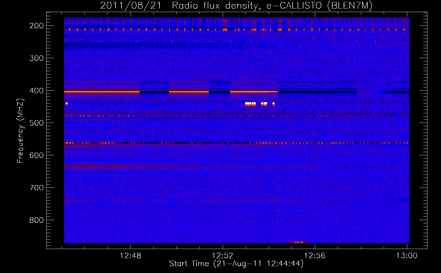Click the 400 frequency tick label

tap(37, 90)
